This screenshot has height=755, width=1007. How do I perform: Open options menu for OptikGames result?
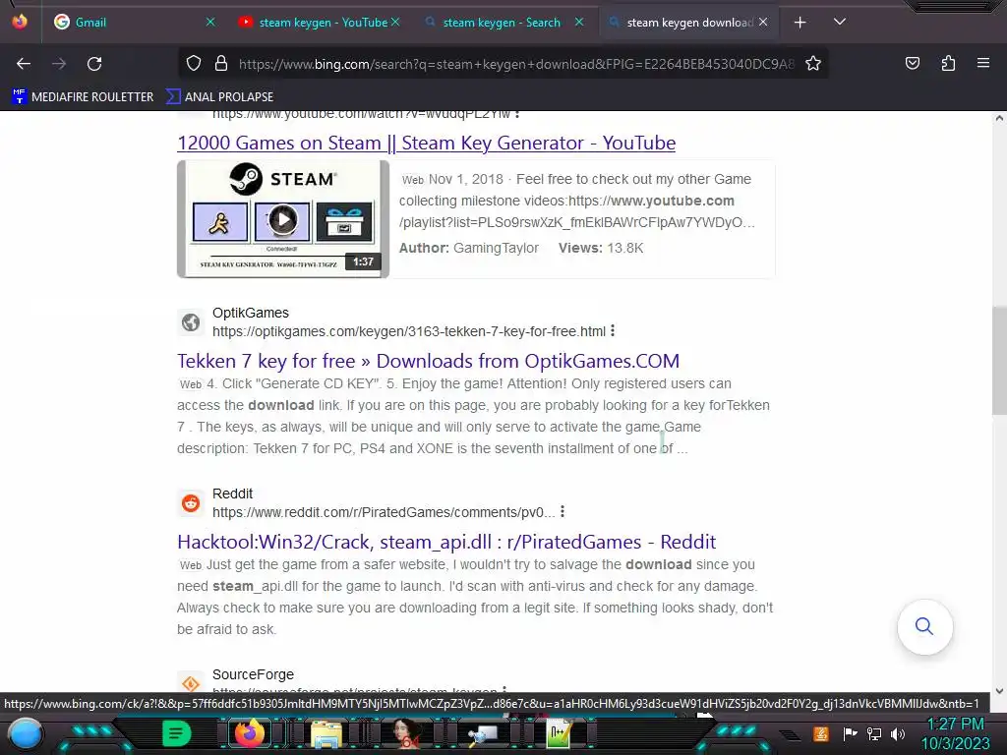pos(613,330)
